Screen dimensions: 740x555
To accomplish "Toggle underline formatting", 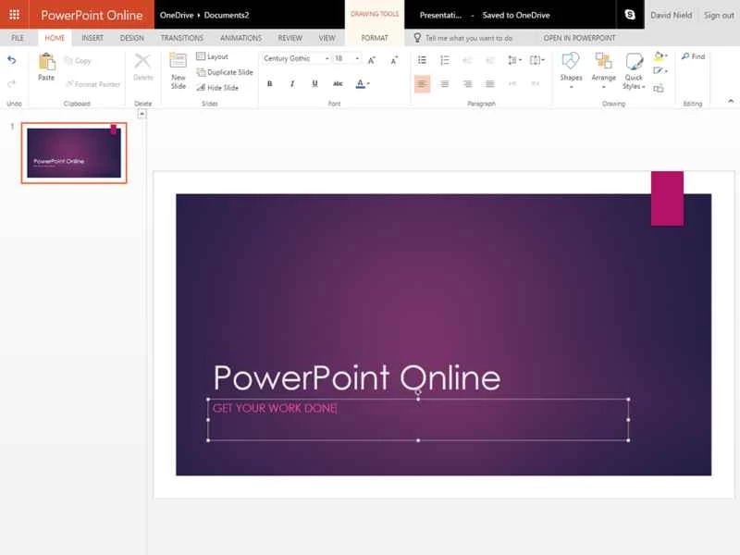I will click(314, 83).
